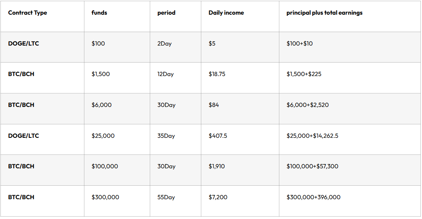The height and width of the screenshot is (219, 422).
Task: Select the Daily income header cell
Action: (226, 13)
